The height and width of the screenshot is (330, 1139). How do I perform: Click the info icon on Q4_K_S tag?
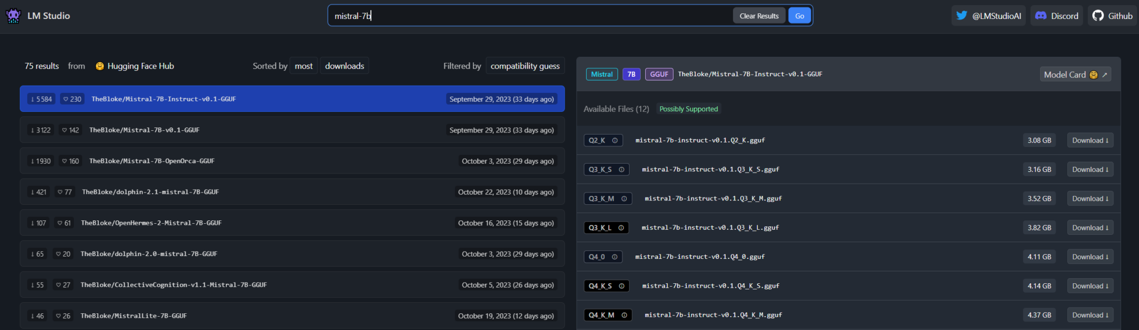tap(621, 286)
